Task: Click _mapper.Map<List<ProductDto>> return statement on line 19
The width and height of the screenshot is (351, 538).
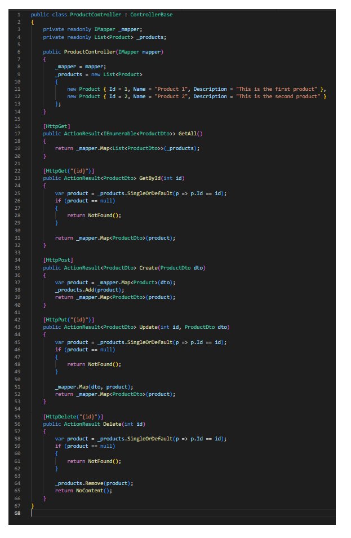Action: tap(127, 148)
